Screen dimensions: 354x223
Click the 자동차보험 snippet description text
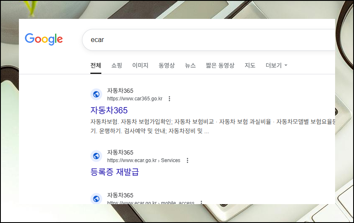[213, 126]
